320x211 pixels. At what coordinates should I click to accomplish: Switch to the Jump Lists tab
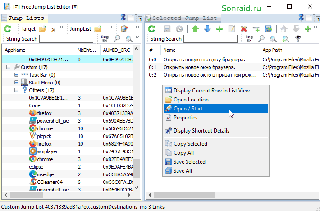click(24, 18)
